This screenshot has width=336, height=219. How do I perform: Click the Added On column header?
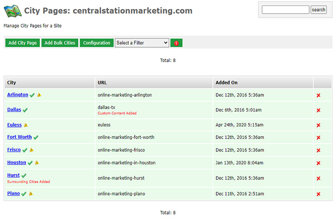263,82
